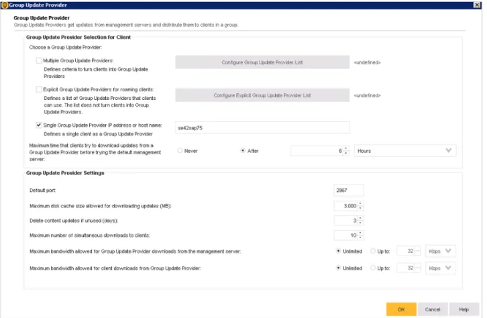The width and height of the screenshot is (487, 318).
Task: Select the Never radio button
Action: (180, 151)
